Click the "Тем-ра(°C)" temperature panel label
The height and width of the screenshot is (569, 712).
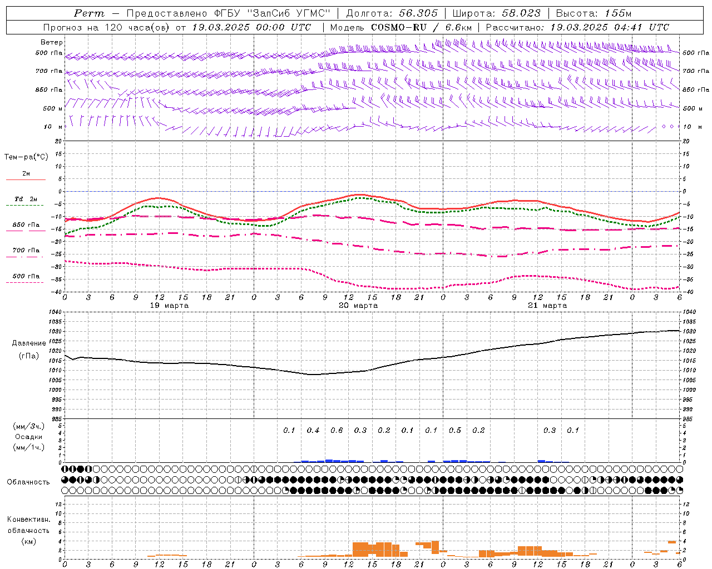pos(26,157)
